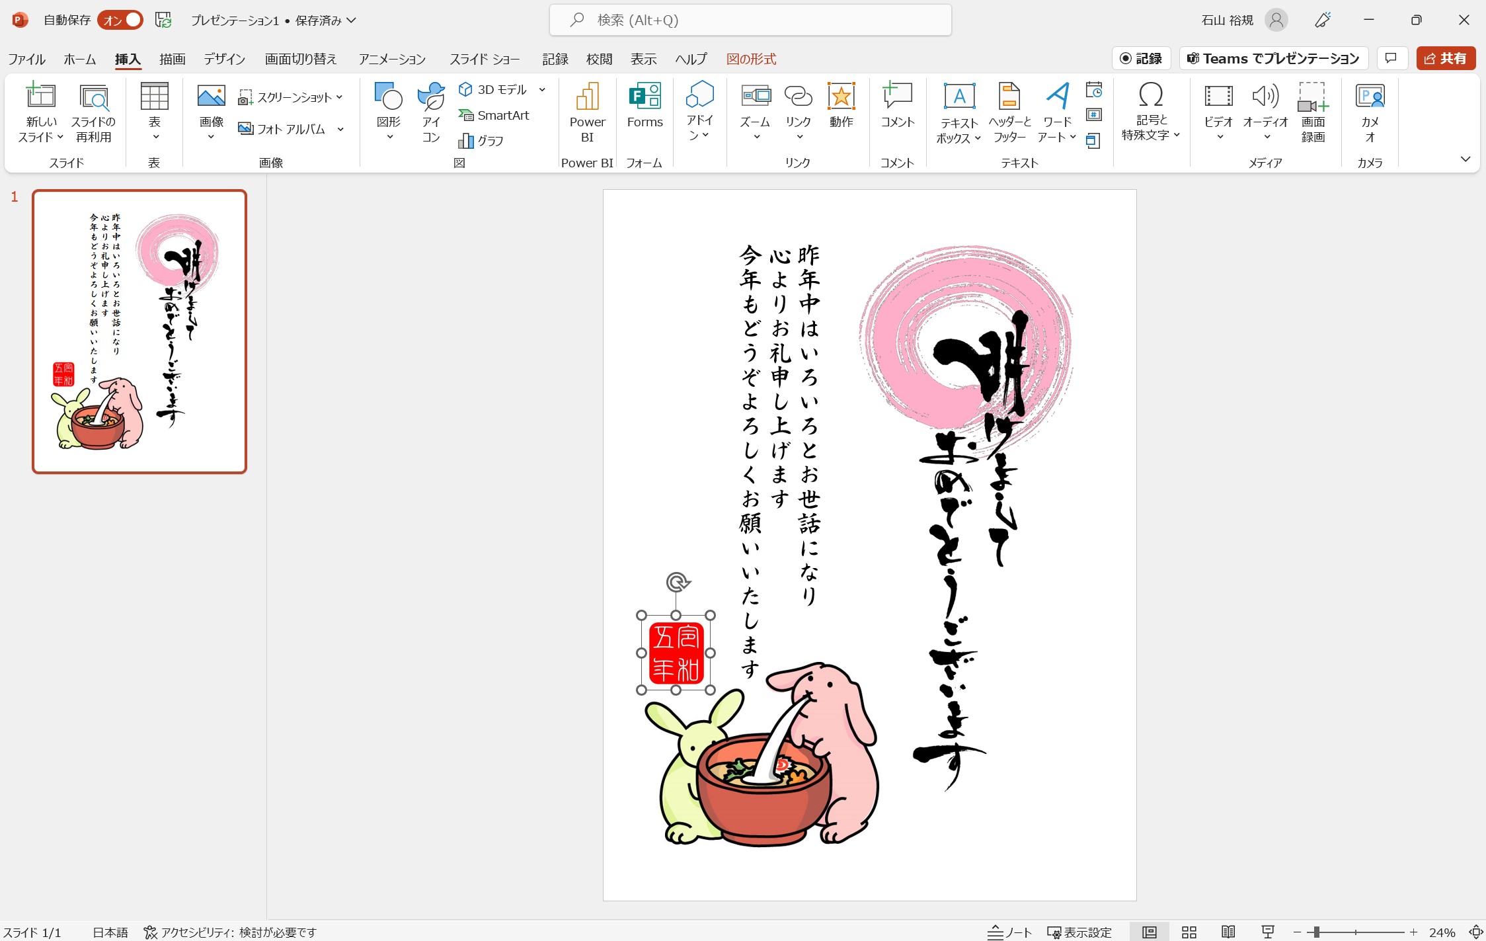Insert a Power BI report
Screen dimensions: 1486x941
(587, 111)
